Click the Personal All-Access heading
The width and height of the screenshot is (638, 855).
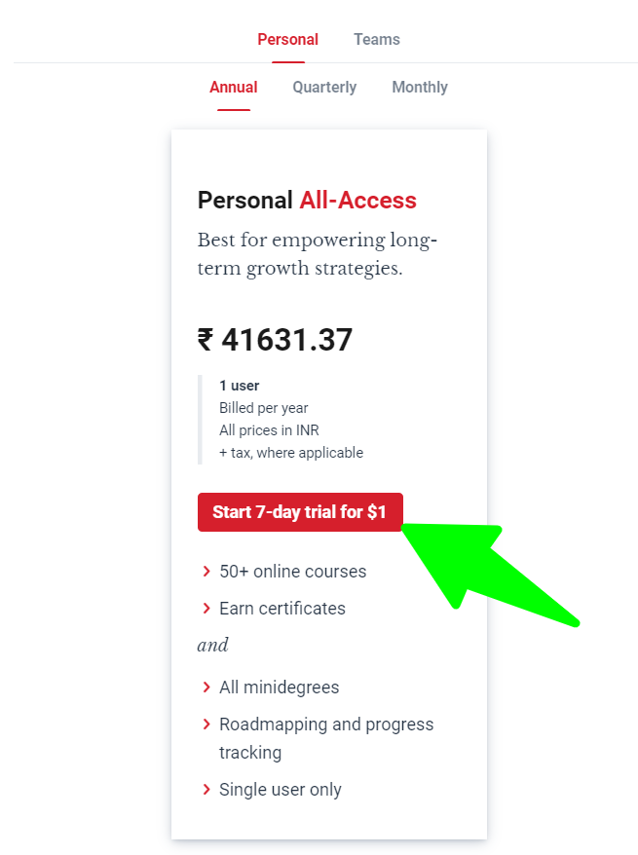click(307, 201)
